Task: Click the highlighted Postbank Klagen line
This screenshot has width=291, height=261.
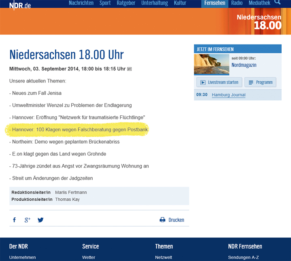Action: pyautogui.click(x=79, y=129)
